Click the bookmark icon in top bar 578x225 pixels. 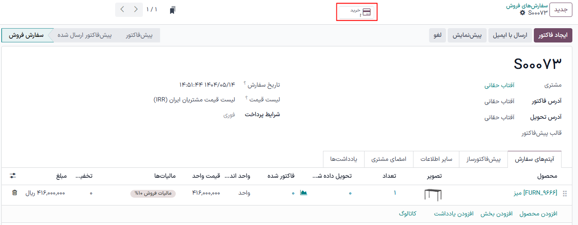click(x=173, y=10)
